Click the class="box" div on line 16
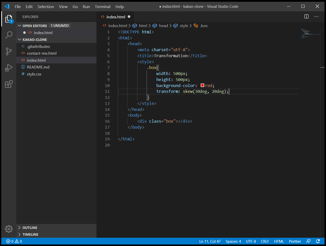Viewport: 326px width, 246px height. coord(165,121)
